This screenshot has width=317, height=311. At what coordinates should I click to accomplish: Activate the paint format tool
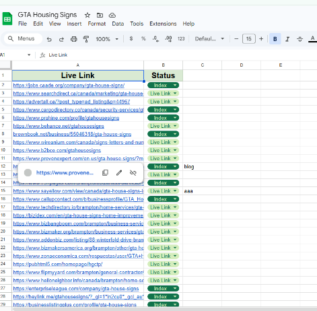tap(86, 39)
